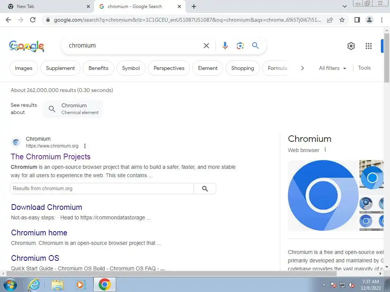This screenshot has width=390, height=292.
Task: Open Windows Explorer from the taskbar
Action: (58, 284)
